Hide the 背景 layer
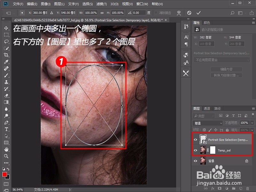256x192 pixels. pyautogui.click(x=195, y=161)
